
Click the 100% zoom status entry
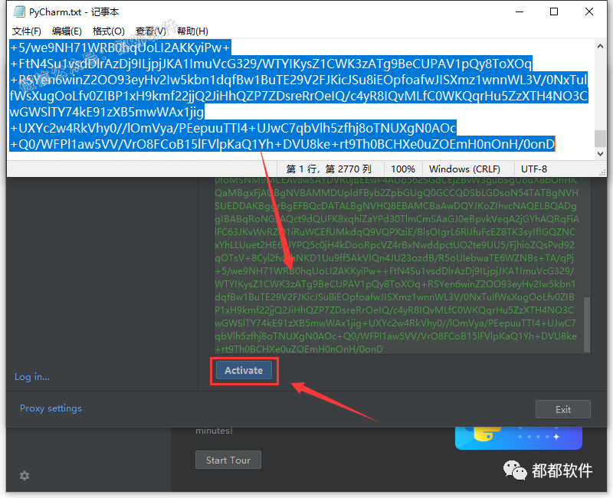coord(403,169)
